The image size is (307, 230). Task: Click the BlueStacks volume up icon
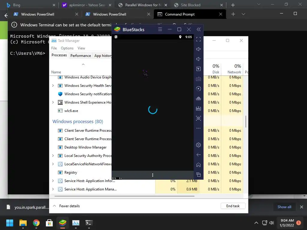(198, 49)
